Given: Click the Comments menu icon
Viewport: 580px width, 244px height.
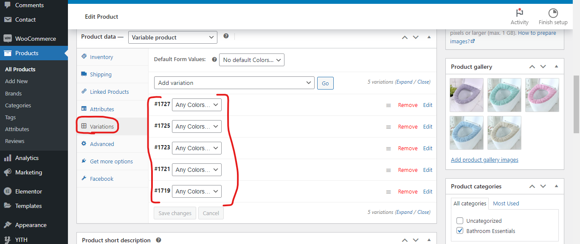Looking at the screenshot, I should (x=8, y=5).
